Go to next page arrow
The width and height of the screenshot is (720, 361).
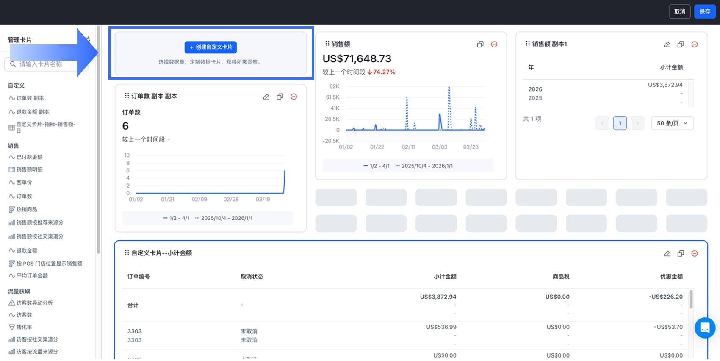[x=637, y=123]
